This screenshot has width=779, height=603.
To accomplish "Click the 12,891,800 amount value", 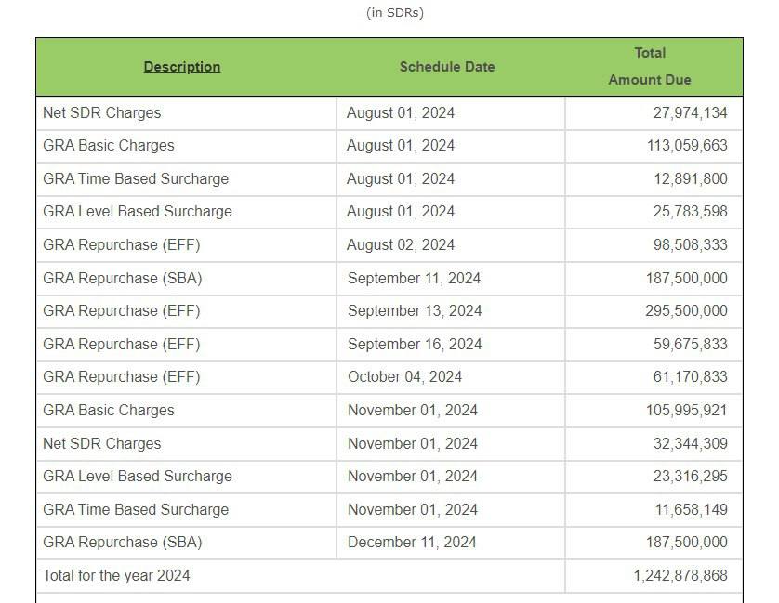I will click(x=690, y=178).
